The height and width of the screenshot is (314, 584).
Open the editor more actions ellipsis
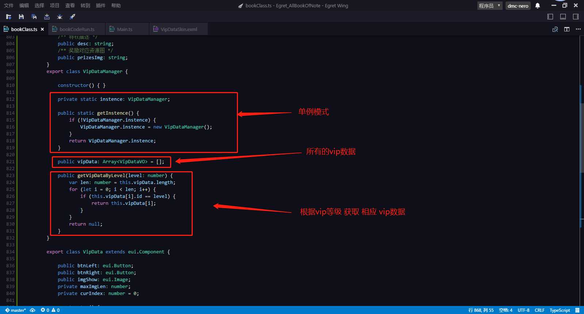[x=578, y=29]
